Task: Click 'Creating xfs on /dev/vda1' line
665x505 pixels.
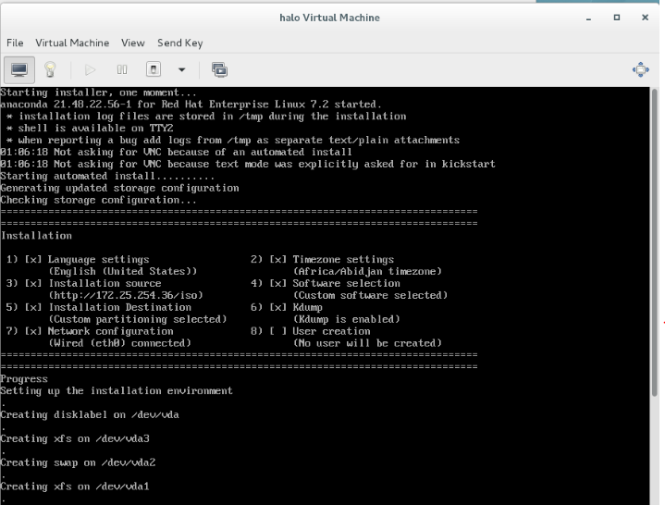Action: point(75,487)
